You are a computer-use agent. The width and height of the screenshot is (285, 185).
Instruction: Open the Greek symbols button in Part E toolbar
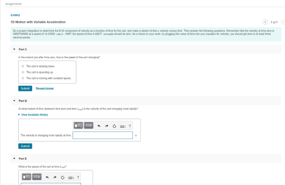point(37,177)
